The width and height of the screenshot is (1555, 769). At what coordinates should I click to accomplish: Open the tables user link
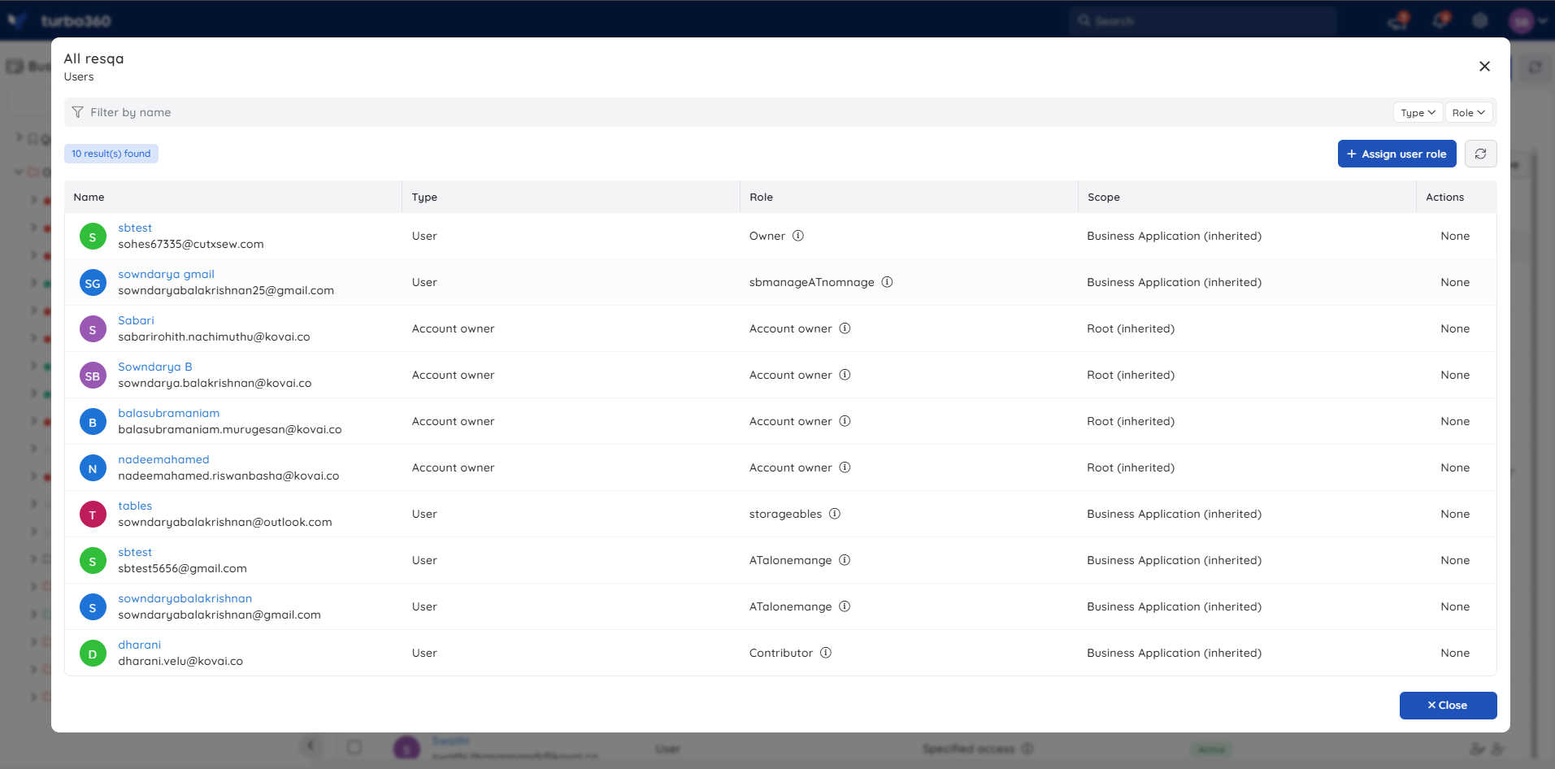135,506
